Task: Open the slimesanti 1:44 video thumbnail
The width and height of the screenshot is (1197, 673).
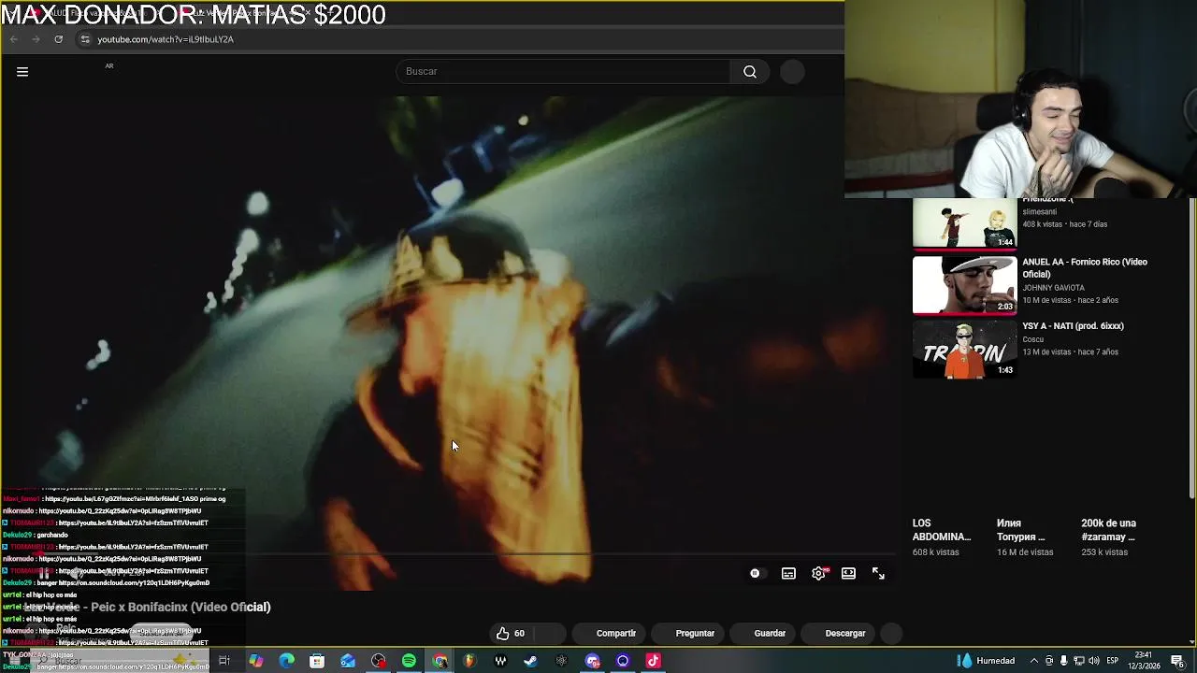Action: pyautogui.click(x=964, y=222)
